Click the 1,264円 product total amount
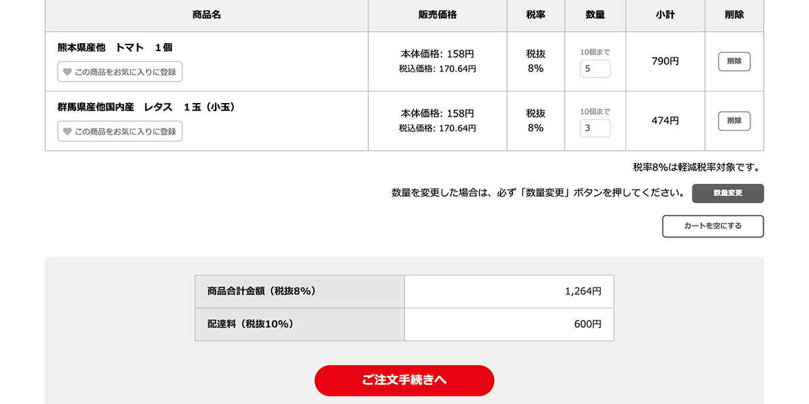This screenshot has height=404, width=809. tap(583, 292)
